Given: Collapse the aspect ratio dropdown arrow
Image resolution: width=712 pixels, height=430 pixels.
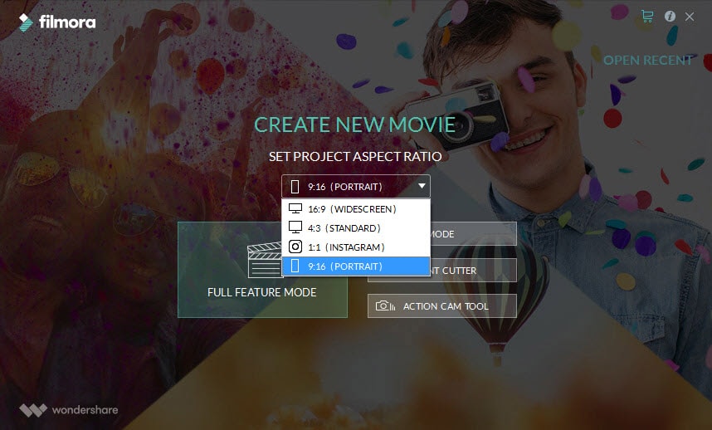Looking at the screenshot, I should (x=422, y=186).
